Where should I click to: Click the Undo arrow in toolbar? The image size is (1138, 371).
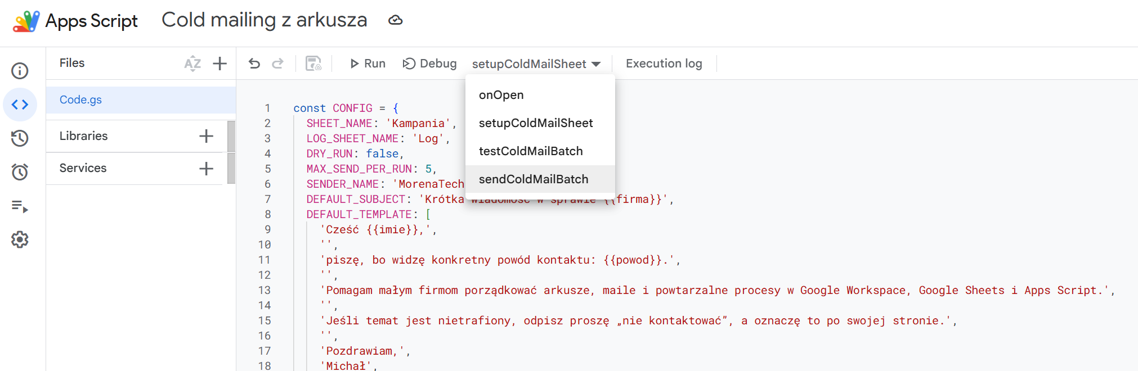[254, 64]
